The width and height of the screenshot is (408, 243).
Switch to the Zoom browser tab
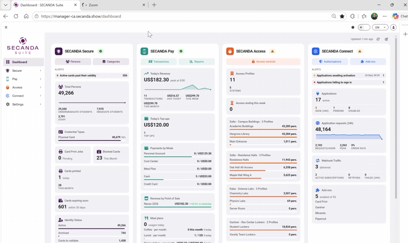(x=114, y=5)
